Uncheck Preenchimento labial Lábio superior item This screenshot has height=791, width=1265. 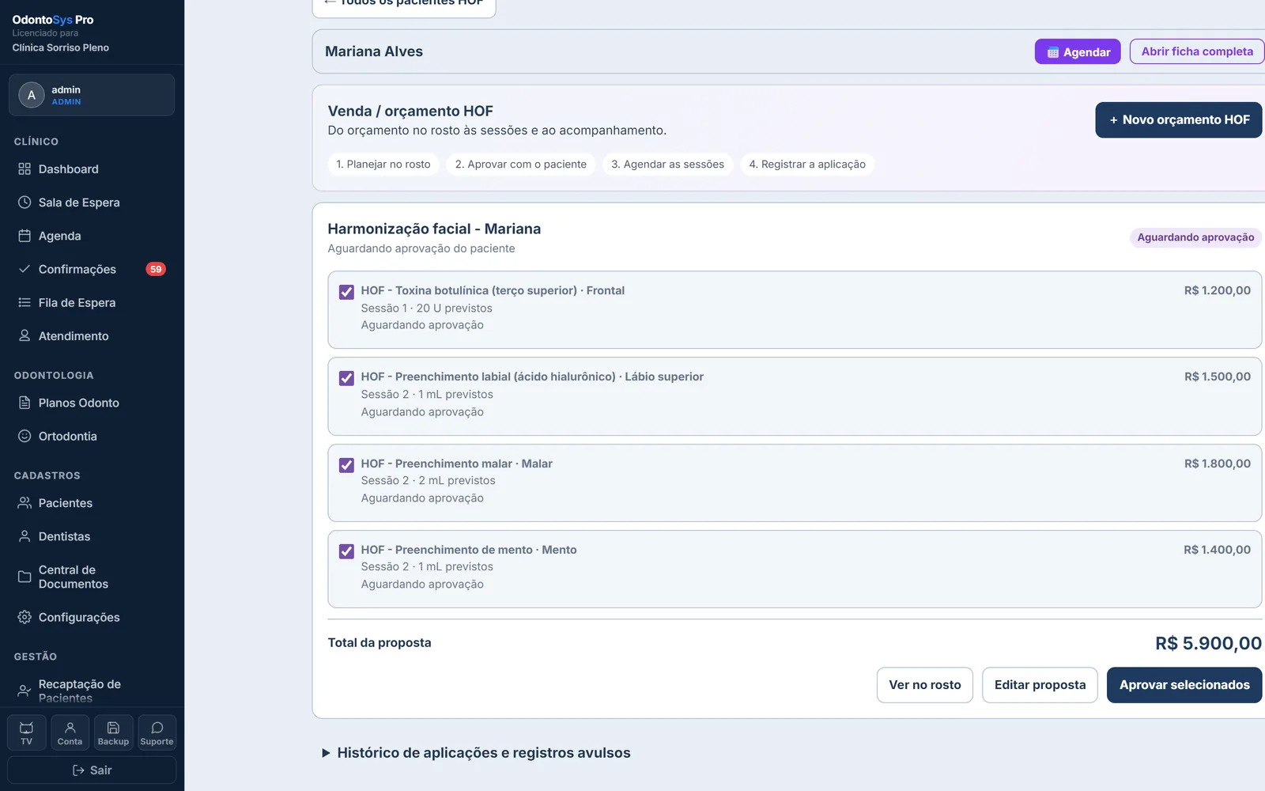pos(346,378)
